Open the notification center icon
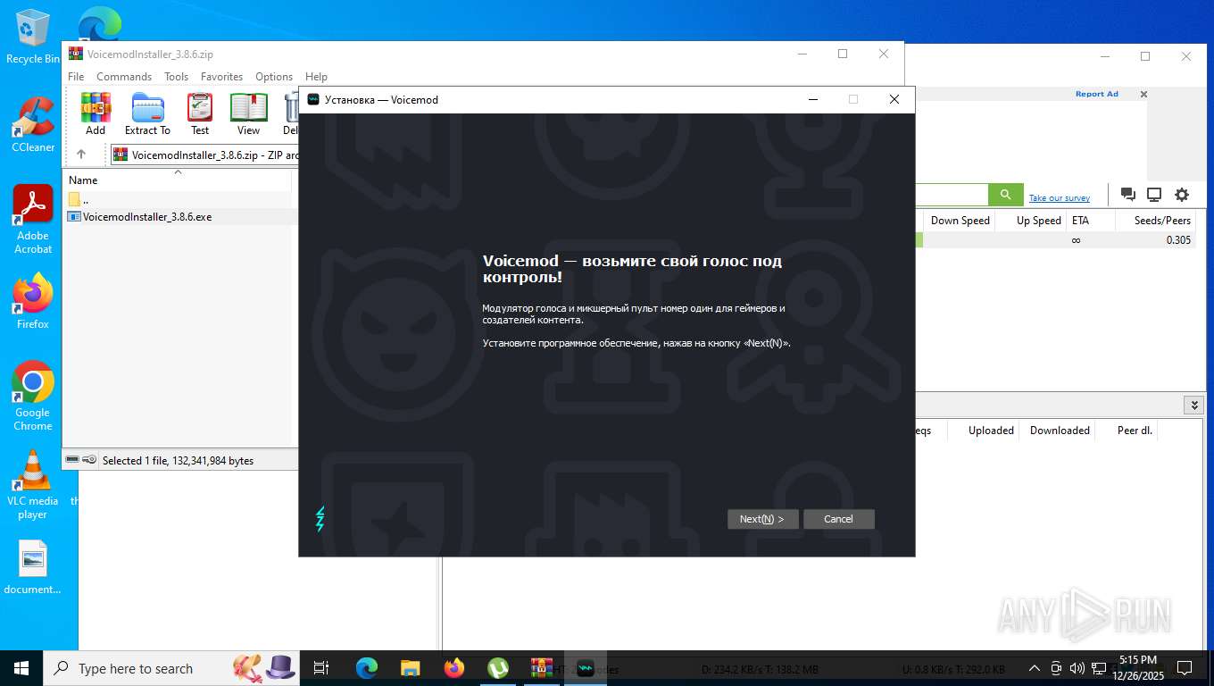Screen dimensions: 1214x686 (x=1185, y=668)
